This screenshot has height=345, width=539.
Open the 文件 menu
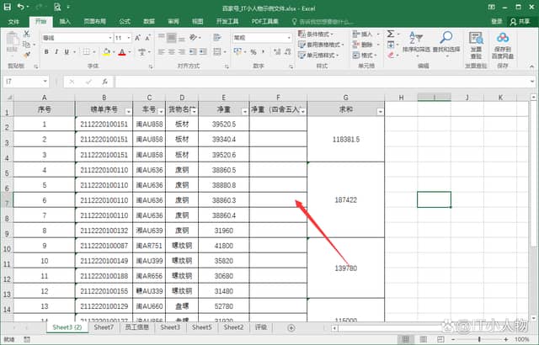[13, 20]
